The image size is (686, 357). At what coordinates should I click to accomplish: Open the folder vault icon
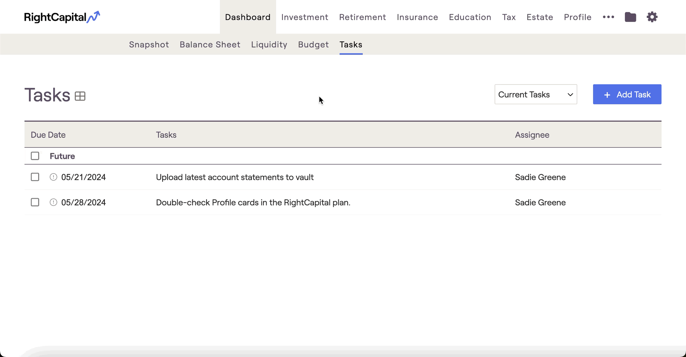point(630,17)
